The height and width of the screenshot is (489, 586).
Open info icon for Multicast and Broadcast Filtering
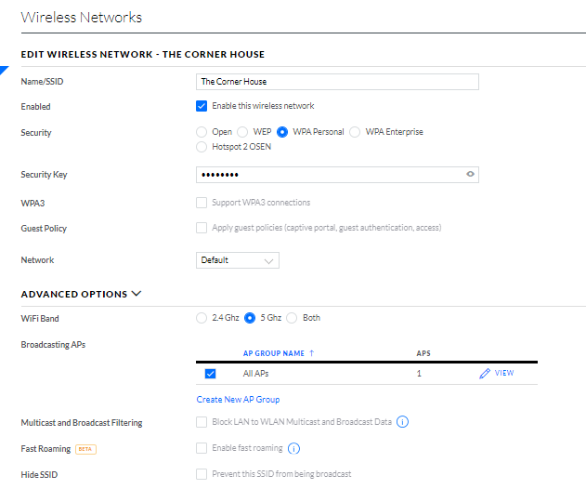[x=403, y=422]
